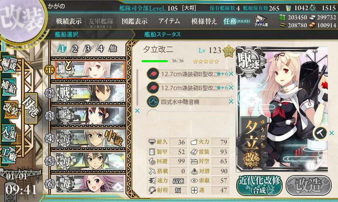338x202 pixels.
Task: Click the hammer reinforcement slot icon on card
Action: [320, 133]
